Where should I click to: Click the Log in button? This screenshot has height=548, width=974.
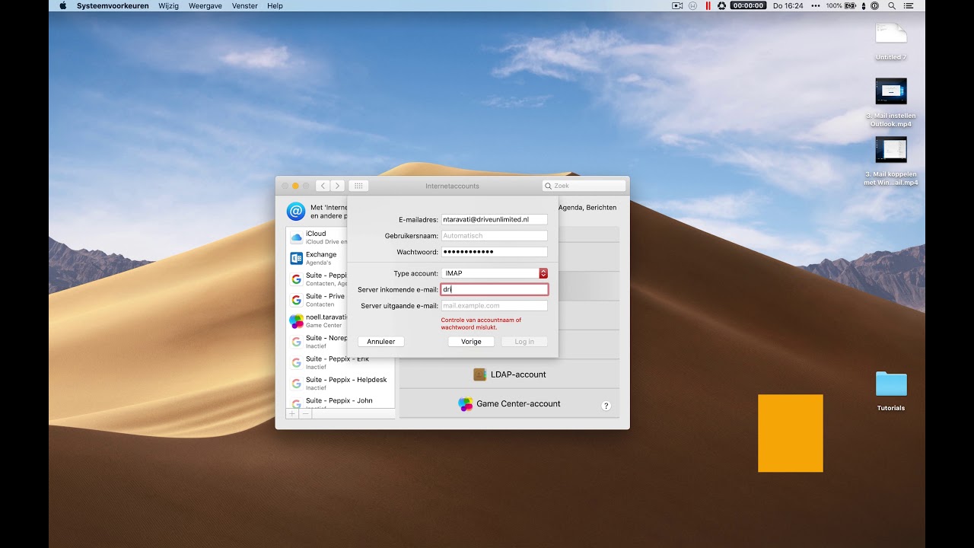coord(524,342)
